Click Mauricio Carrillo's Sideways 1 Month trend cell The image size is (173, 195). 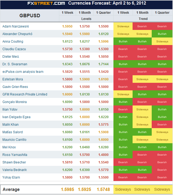tap(142, 140)
